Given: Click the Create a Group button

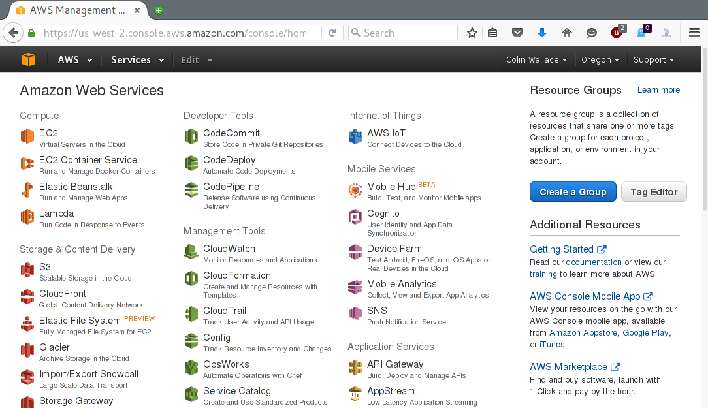Looking at the screenshot, I should 573,192.
